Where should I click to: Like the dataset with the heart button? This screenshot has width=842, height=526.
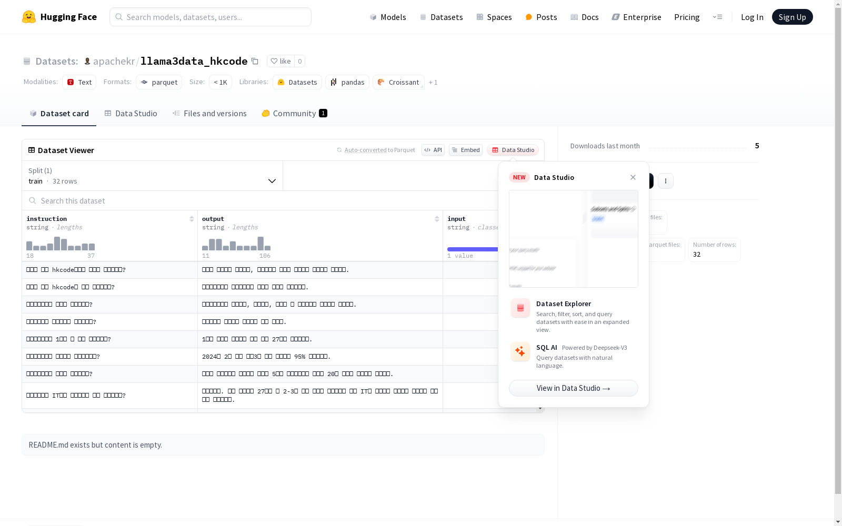[x=280, y=61]
